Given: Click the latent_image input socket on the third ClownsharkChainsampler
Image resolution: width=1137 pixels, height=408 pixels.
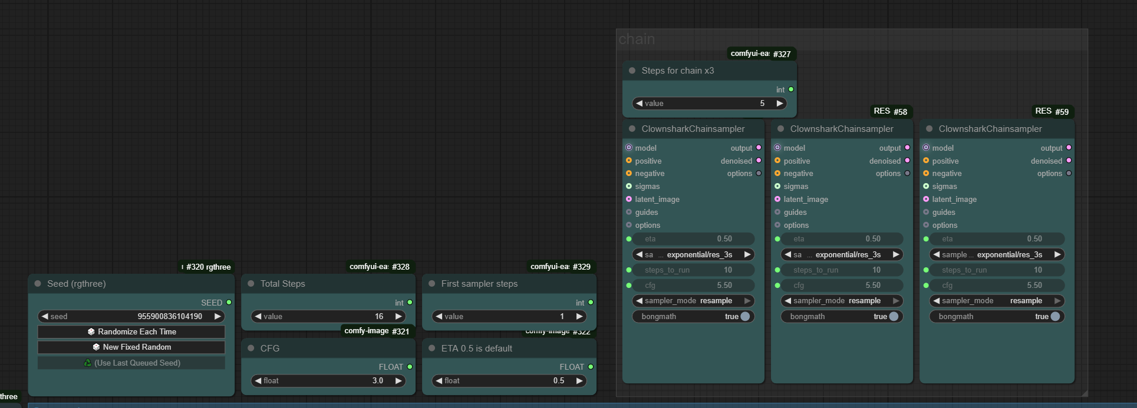Looking at the screenshot, I should click(x=926, y=199).
